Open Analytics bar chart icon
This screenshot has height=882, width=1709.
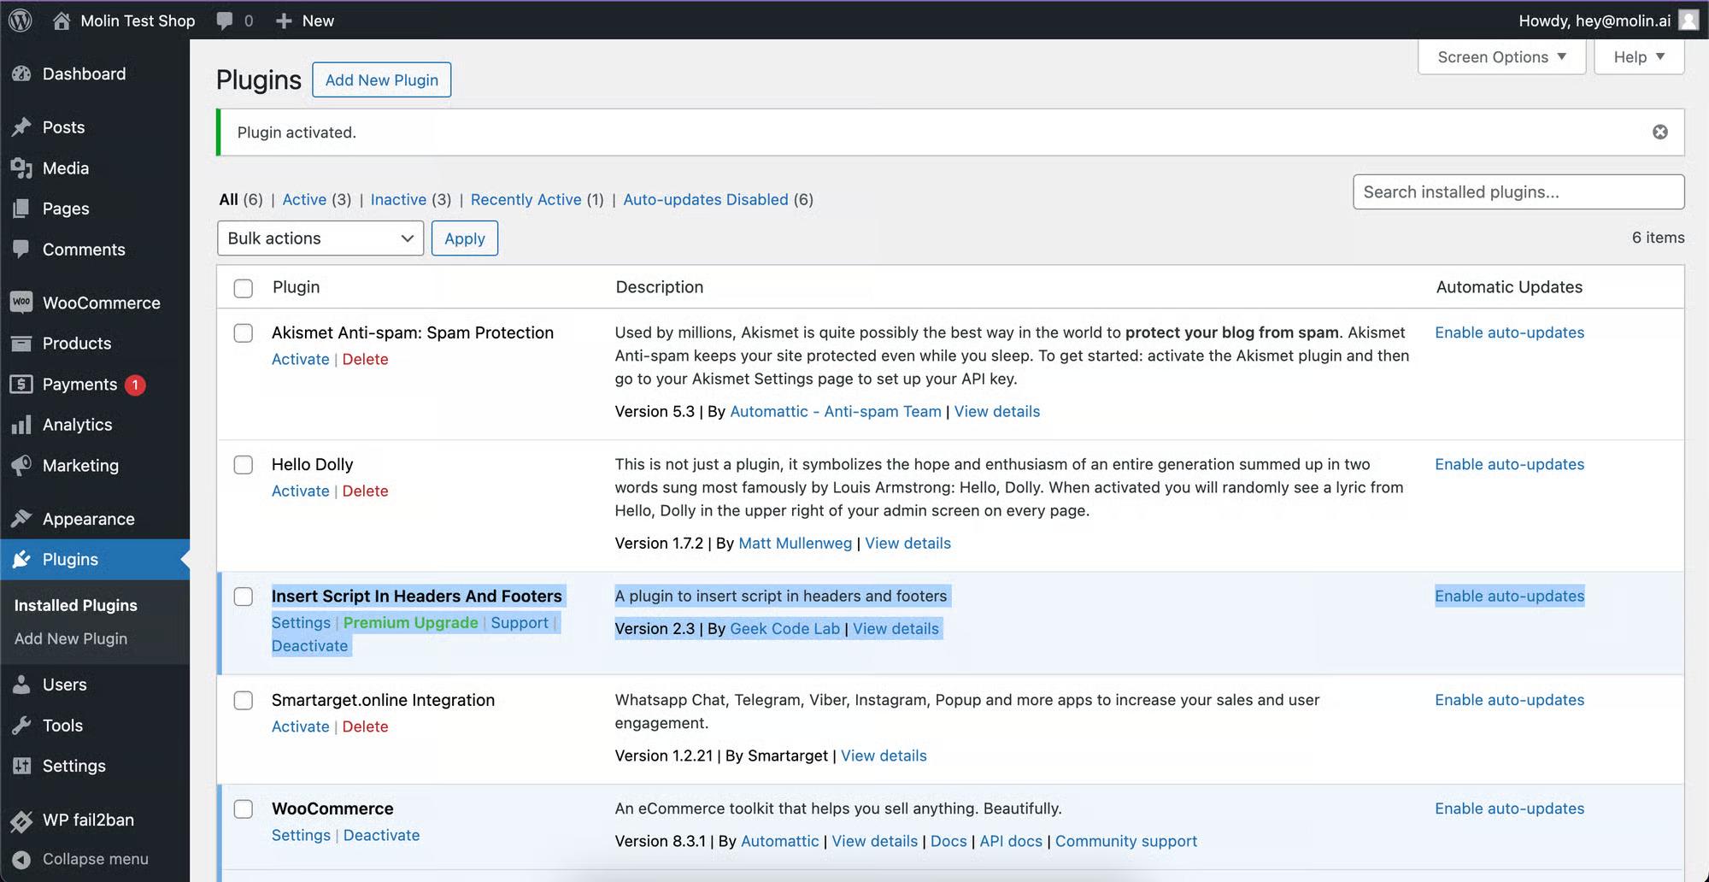click(21, 425)
